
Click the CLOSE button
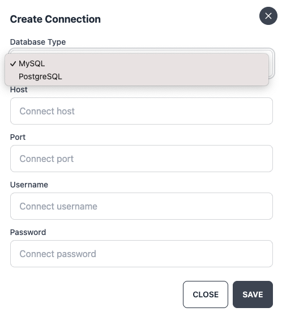(x=206, y=294)
